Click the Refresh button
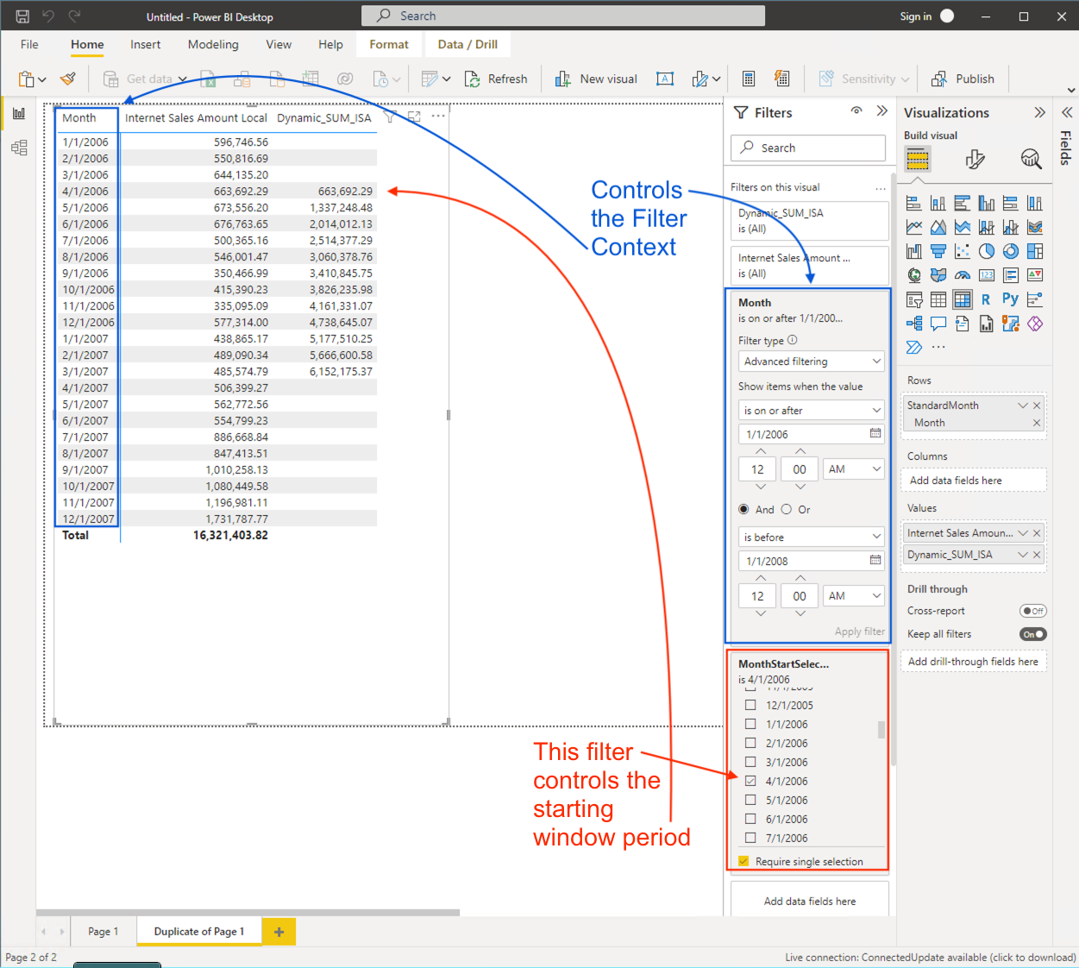This screenshot has height=968, width=1079. [x=496, y=79]
